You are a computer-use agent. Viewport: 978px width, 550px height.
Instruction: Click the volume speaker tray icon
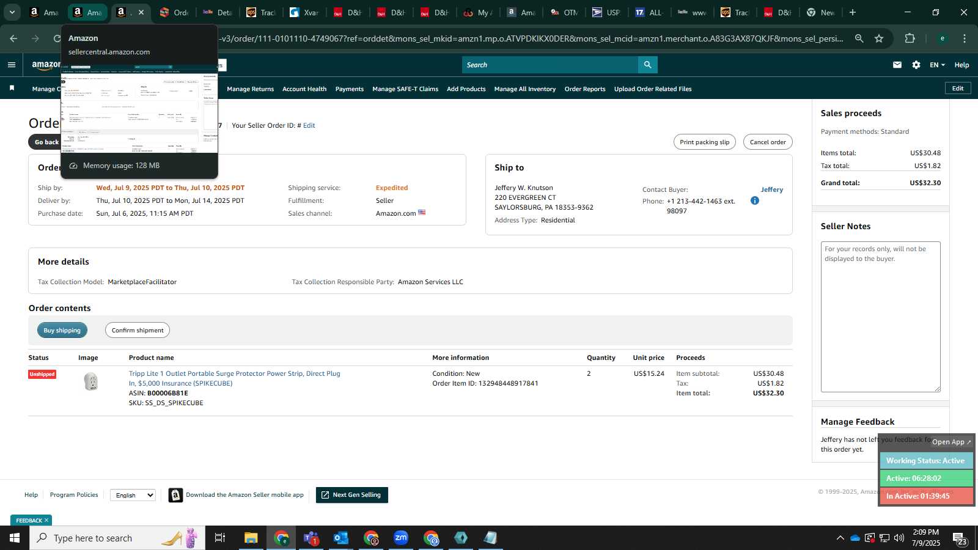[899, 538]
